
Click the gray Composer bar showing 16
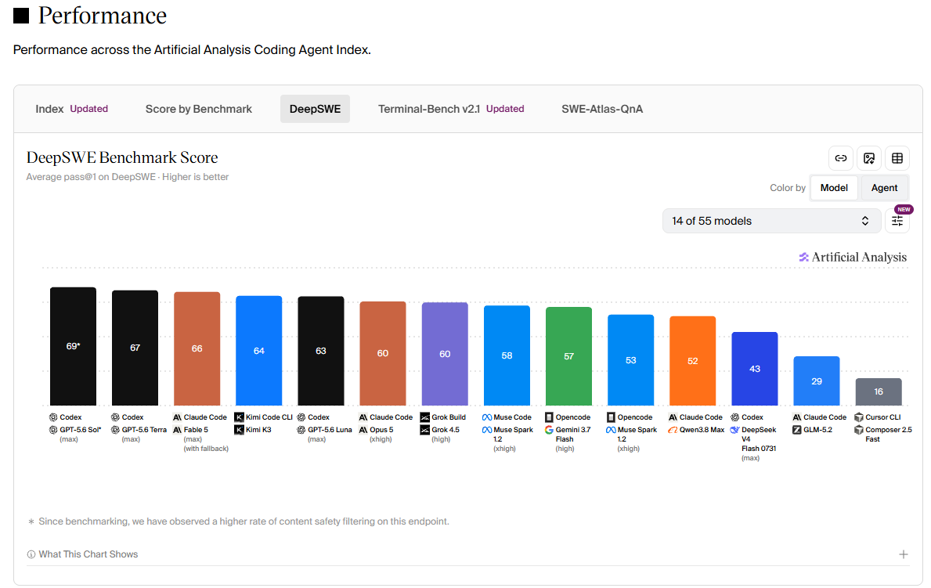point(879,392)
